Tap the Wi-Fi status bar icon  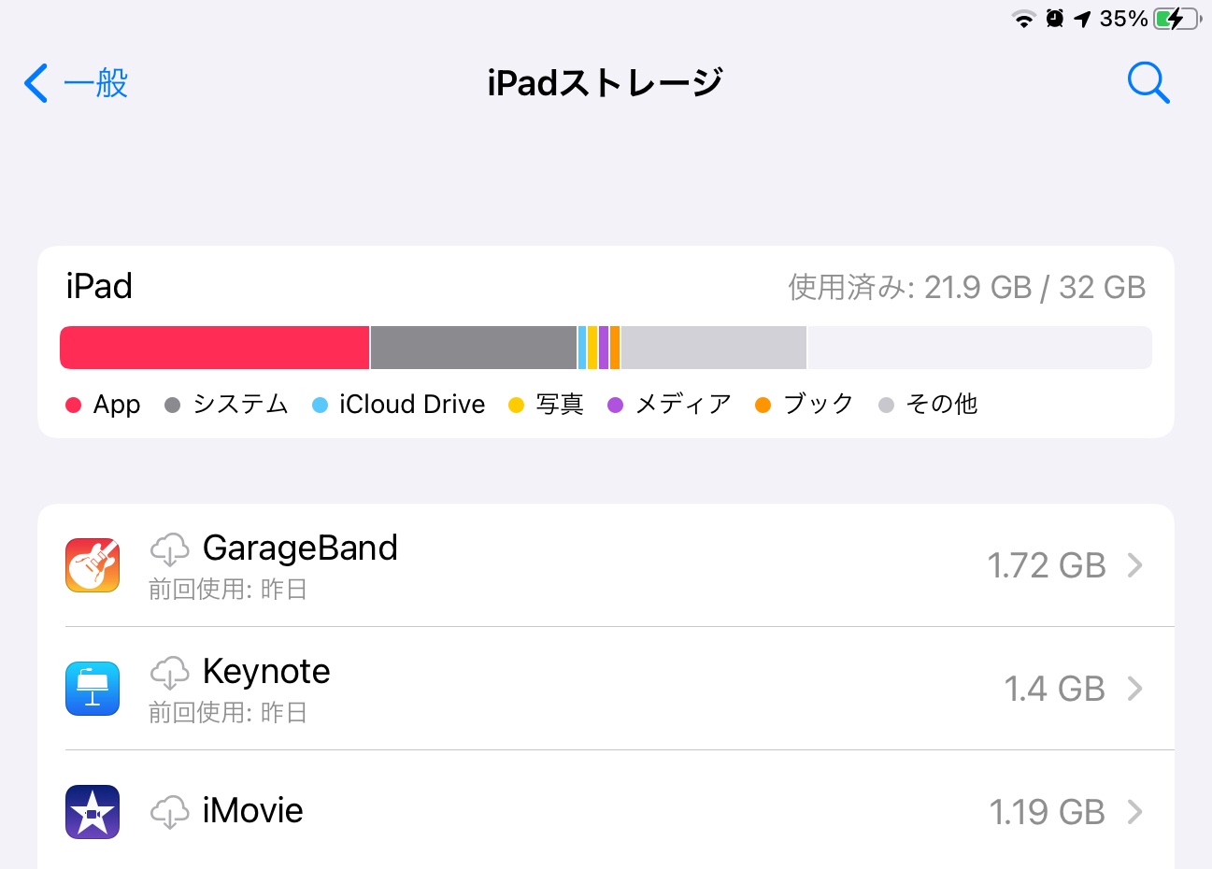pos(1024,19)
